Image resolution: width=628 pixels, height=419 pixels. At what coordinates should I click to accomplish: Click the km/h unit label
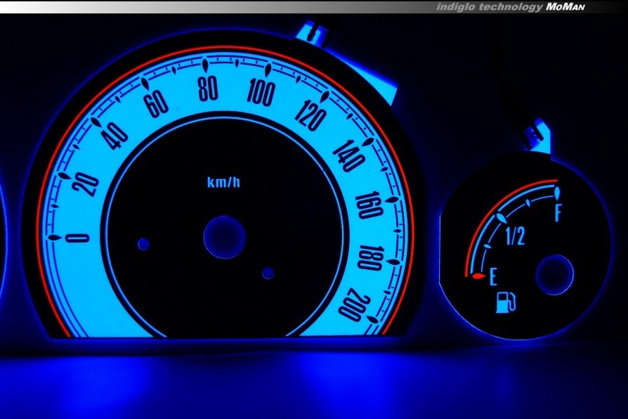coord(223,183)
